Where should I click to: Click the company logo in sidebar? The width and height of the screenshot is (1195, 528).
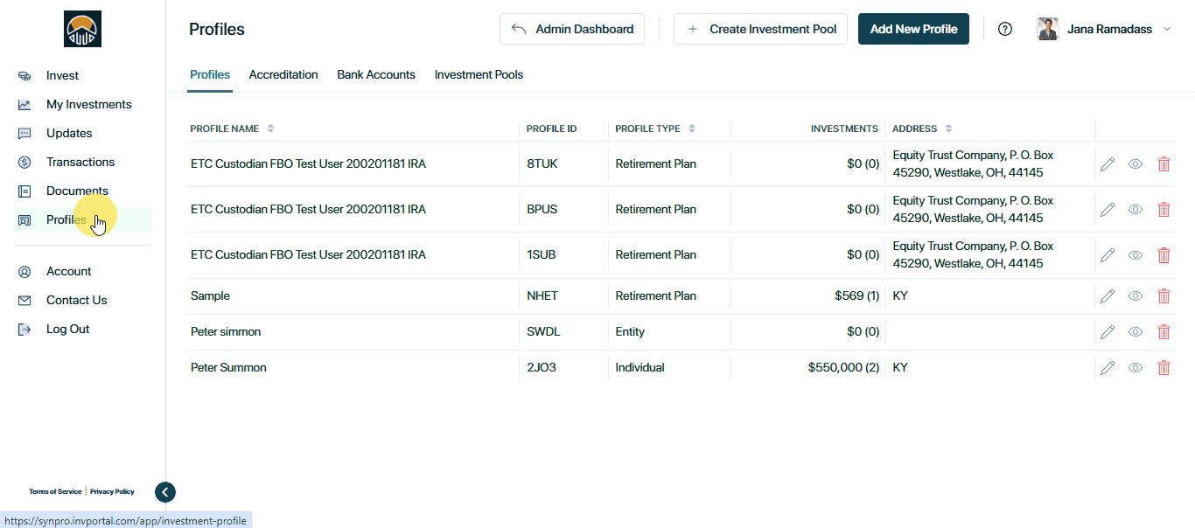[83, 29]
